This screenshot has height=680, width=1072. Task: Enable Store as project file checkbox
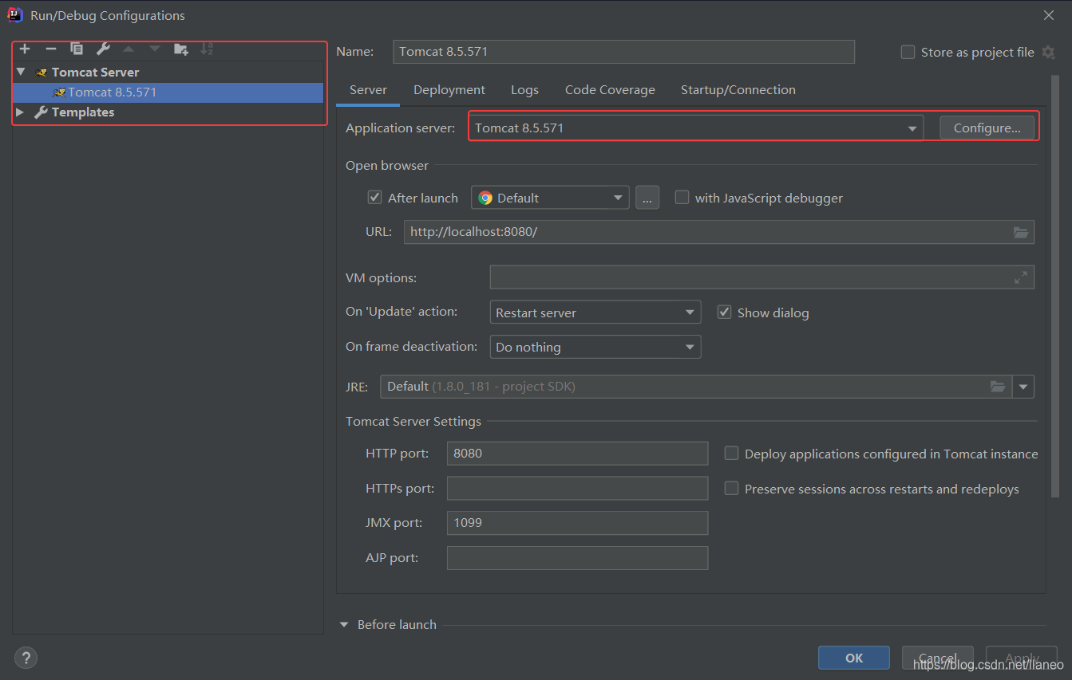pyautogui.click(x=908, y=52)
